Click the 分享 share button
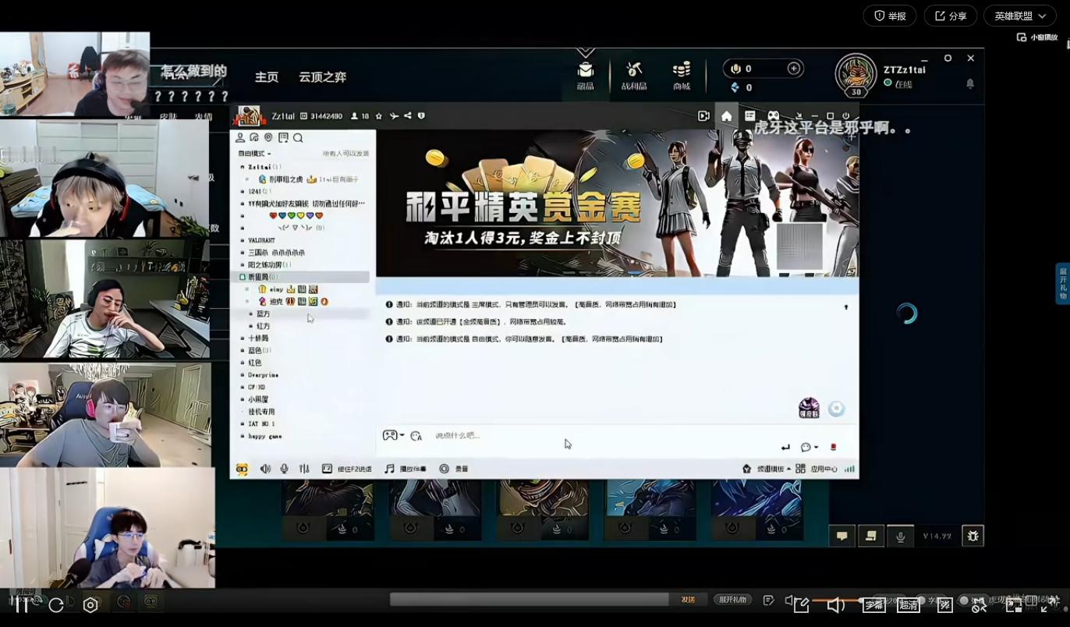The height and width of the screenshot is (627, 1070). point(951,16)
